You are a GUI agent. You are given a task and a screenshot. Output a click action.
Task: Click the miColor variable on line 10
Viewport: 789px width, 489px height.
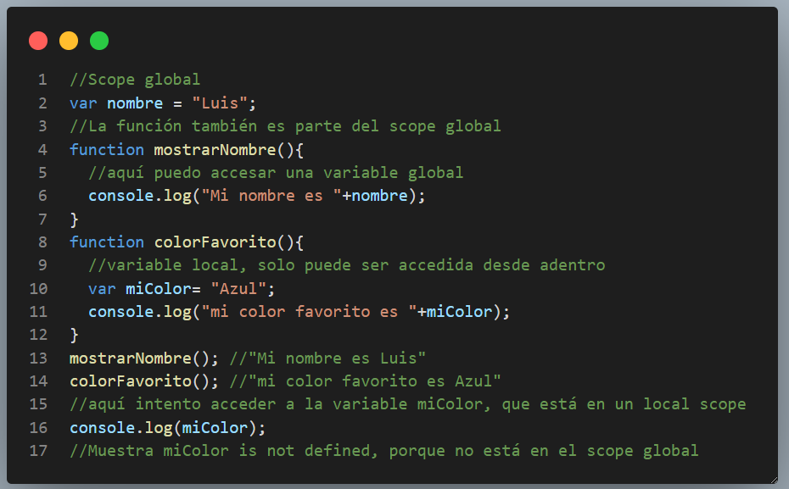pyautogui.click(x=153, y=288)
